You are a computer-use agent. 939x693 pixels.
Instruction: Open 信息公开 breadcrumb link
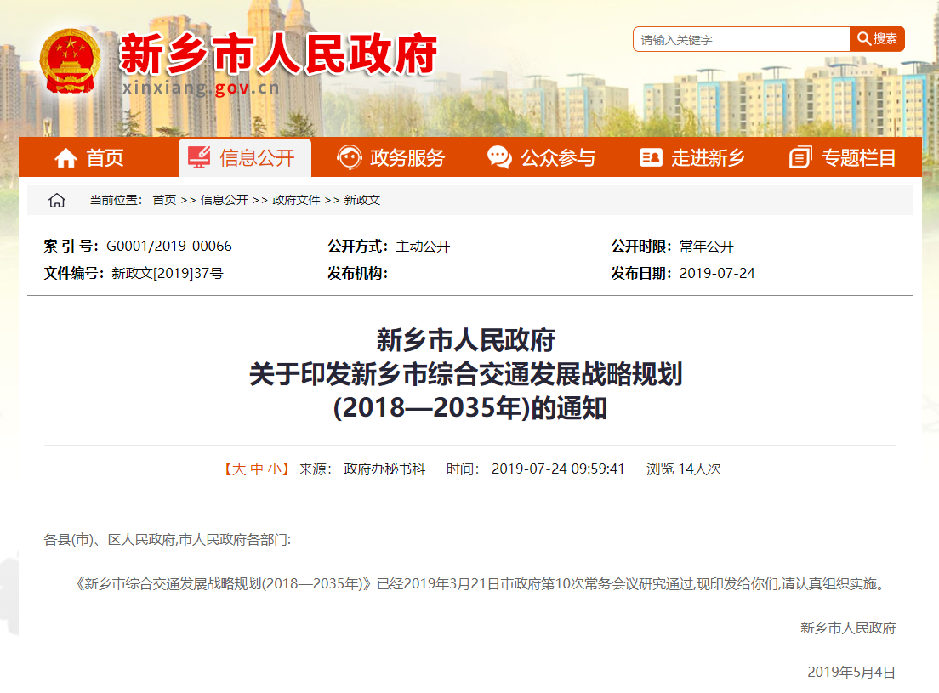pos(225,201)
